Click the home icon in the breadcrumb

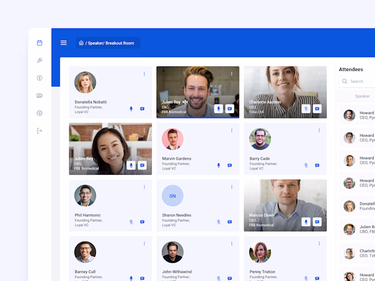pos(81,43)
